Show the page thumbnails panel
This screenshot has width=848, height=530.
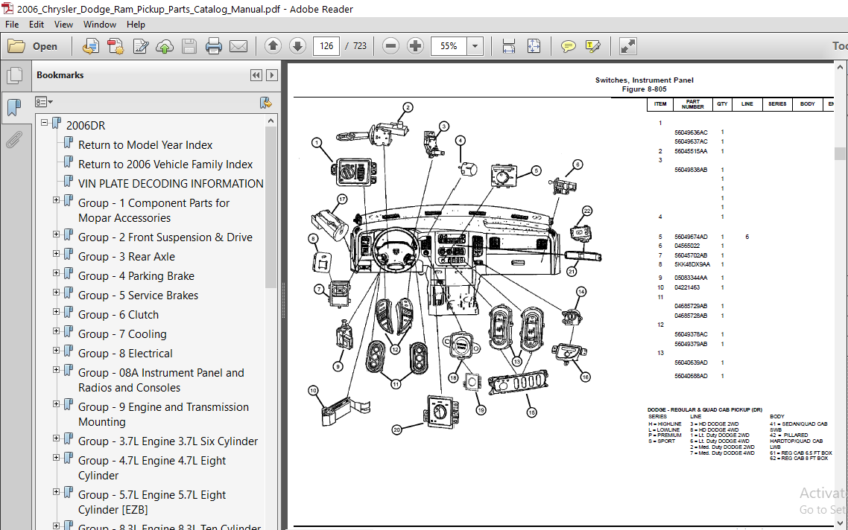tap(15, 76)
